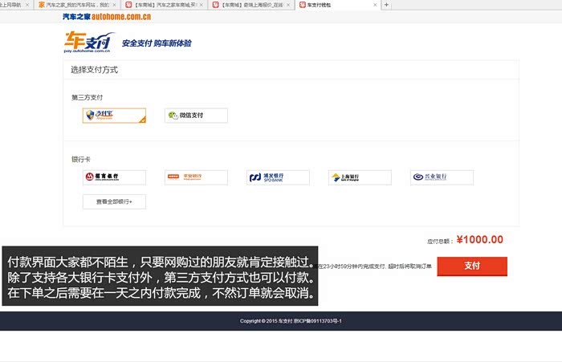Click the red 支付 pay button
This screenshot has width=562, height=362.
pyautogui.click(x=472, y=266)
